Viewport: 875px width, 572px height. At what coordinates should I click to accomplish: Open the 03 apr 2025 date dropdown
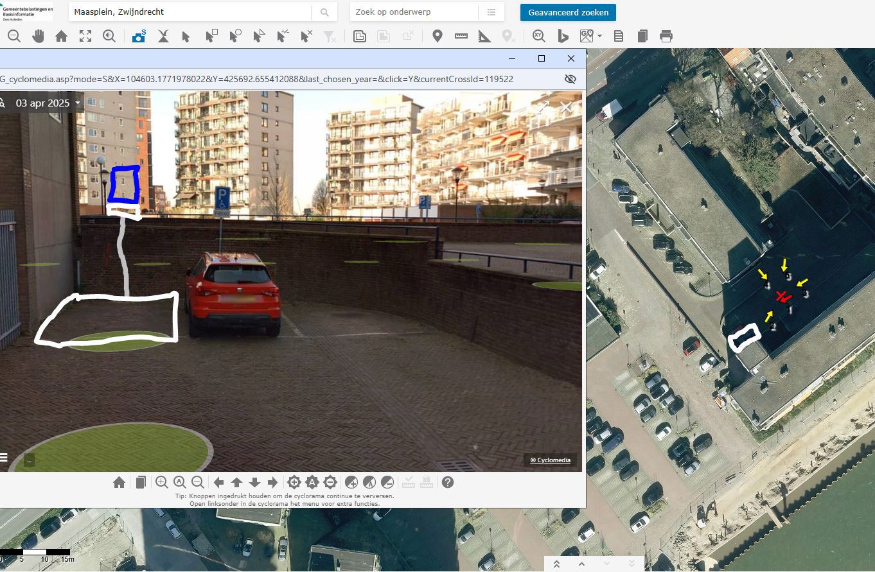(49, 103)
